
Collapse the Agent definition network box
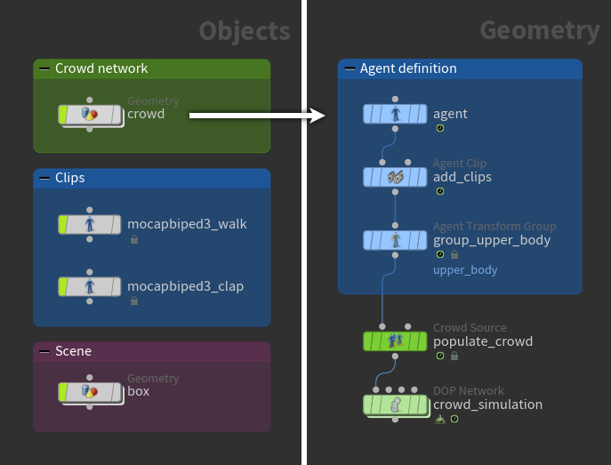350,68
